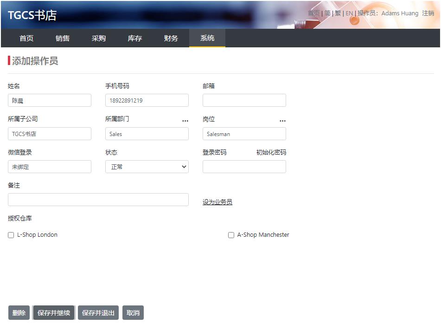The height and width of the screenshot is (324, 441).
Task: Open the 首页 navigation tab
Action: tap(26, 39)
